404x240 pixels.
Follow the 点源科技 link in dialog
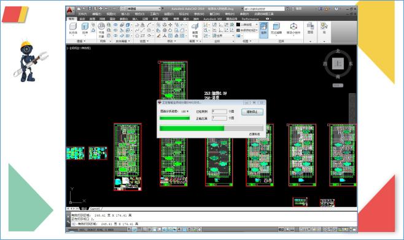pyautogui.click(x=254, y=134)
